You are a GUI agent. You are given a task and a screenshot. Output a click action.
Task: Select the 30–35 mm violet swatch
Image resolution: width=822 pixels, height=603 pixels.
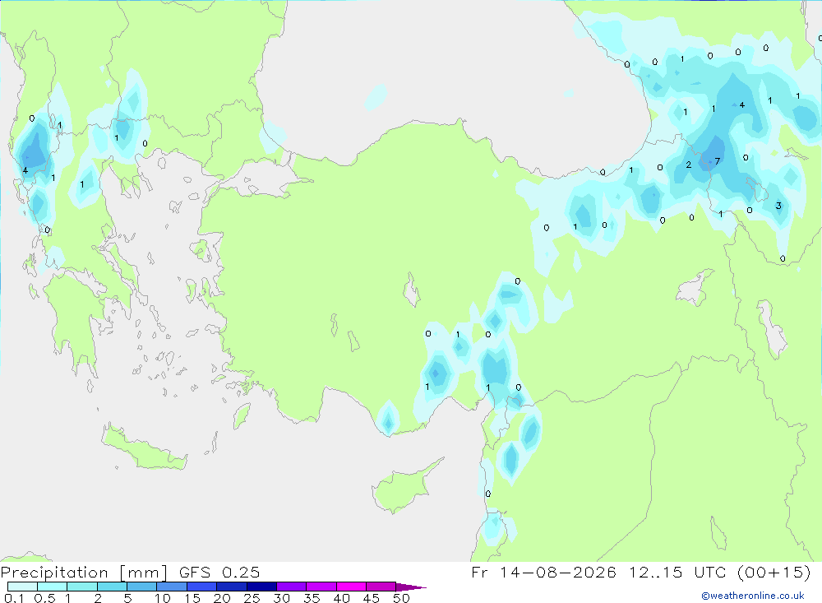click(292, 587)
